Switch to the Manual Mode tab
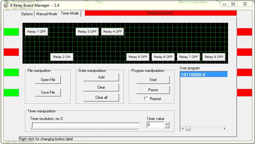 (x=47, y=14)
